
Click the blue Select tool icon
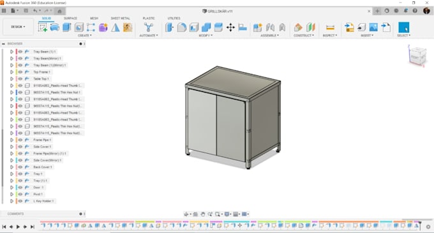point(404,27)
